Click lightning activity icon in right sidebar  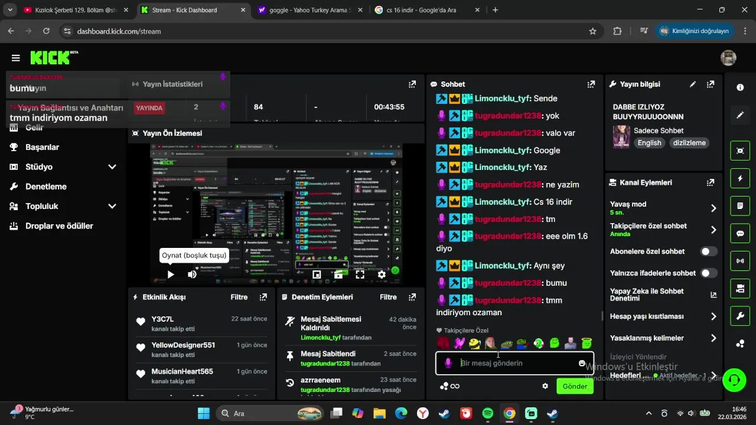[740, 178]
